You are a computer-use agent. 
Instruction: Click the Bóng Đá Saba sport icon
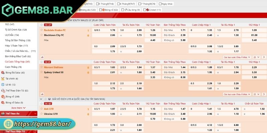click(x=3, y=72)
